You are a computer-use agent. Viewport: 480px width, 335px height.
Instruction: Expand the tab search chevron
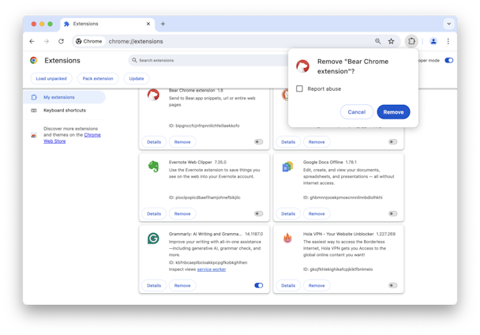448,24
